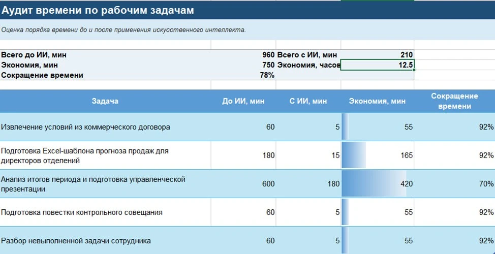Click the 'Экономия, часов' label
Screen dimensions: 495x254
(308, 65)
